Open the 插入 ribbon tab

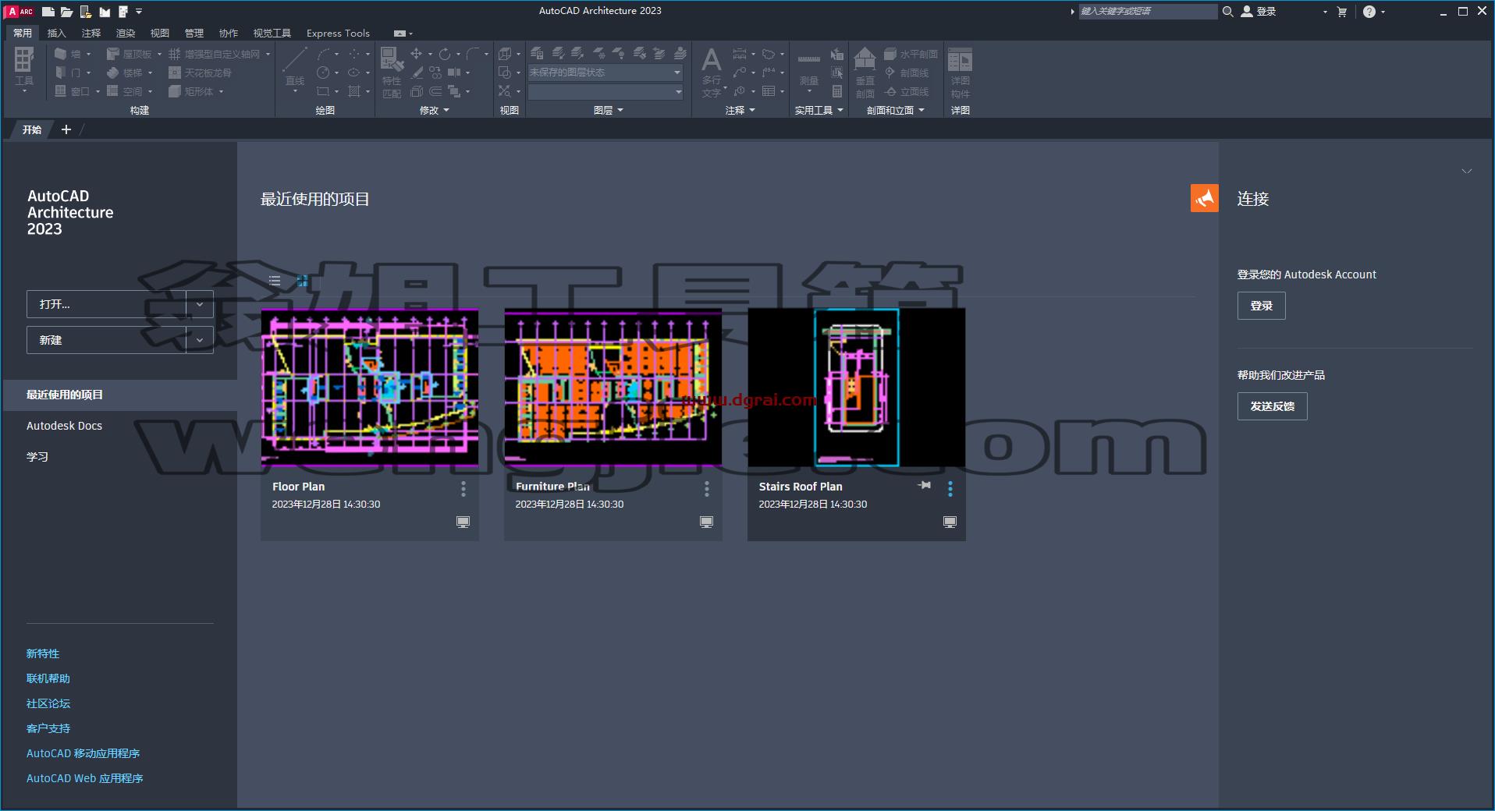click(x=57, y=33)
